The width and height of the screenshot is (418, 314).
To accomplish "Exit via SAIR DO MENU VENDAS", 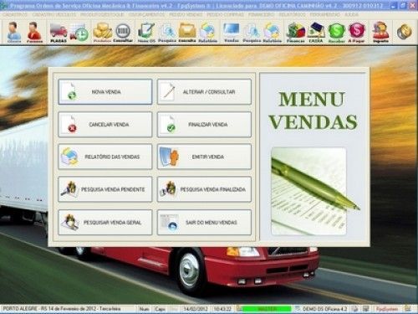I will click(x=204, y=223).
